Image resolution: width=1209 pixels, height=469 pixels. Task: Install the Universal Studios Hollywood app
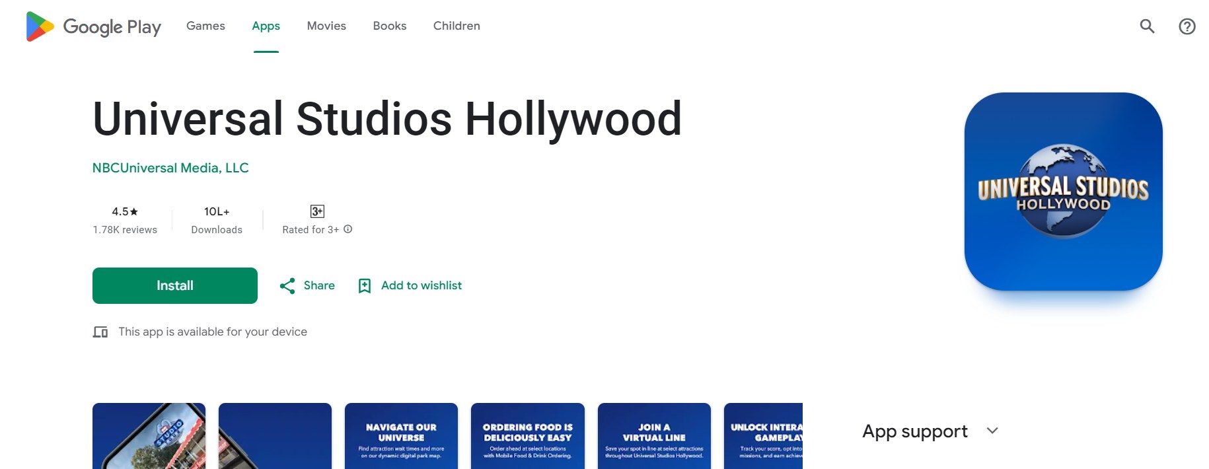175,285
